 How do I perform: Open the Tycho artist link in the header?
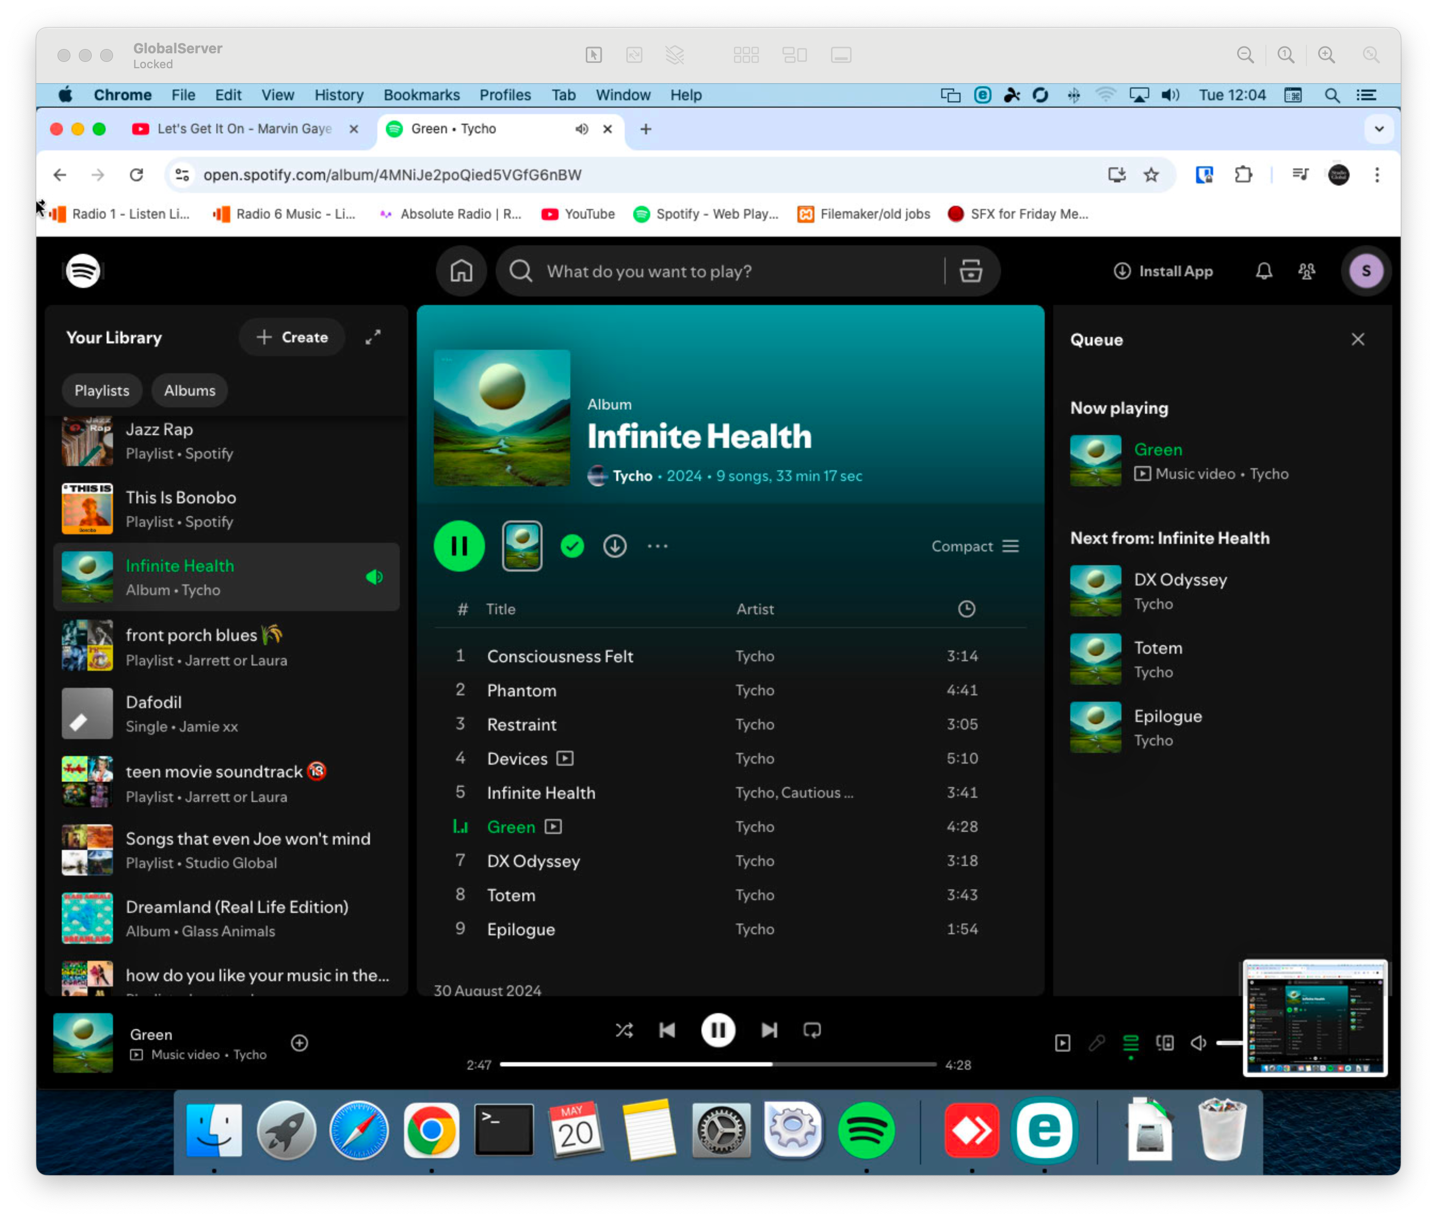(632, 476)
